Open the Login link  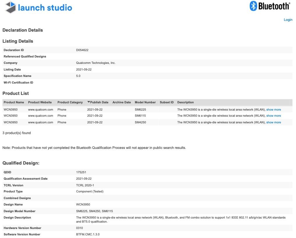pyautogui.click(x=288, y=19)
